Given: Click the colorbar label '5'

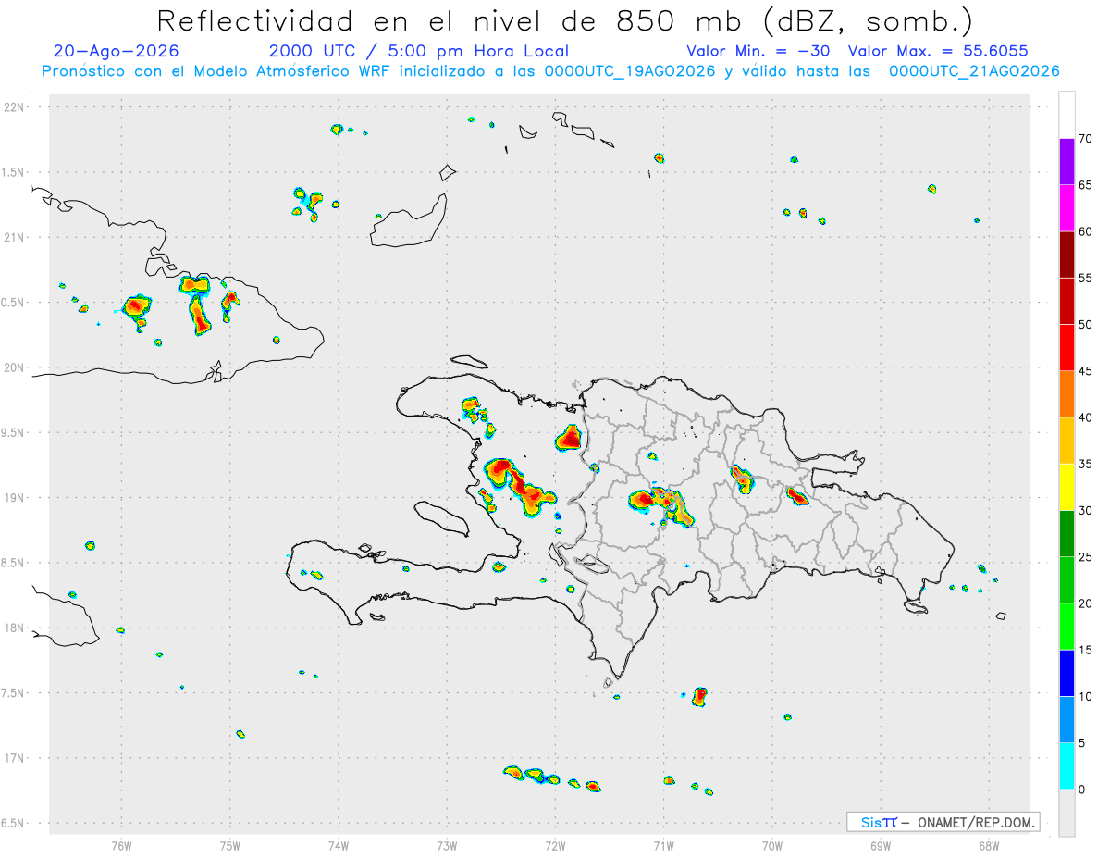Looking at the screenshot, I should (1083, 743).
